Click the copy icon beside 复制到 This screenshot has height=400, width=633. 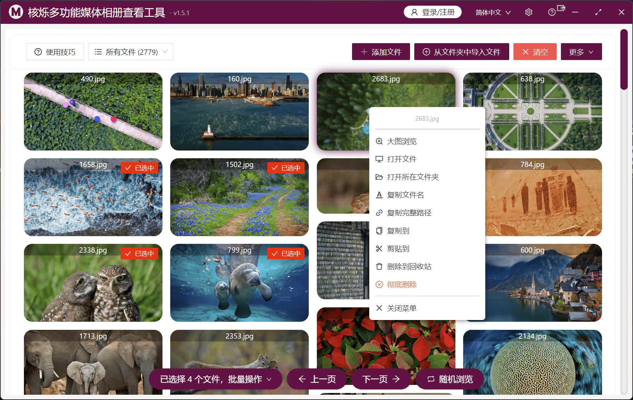[x=379, y=231]
